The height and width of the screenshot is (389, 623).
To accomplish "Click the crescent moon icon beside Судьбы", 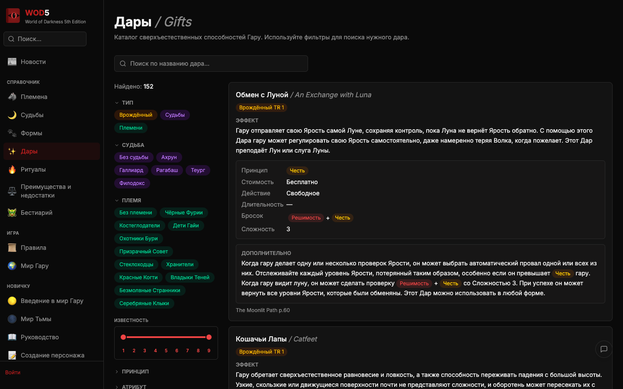I will point(12,115).
